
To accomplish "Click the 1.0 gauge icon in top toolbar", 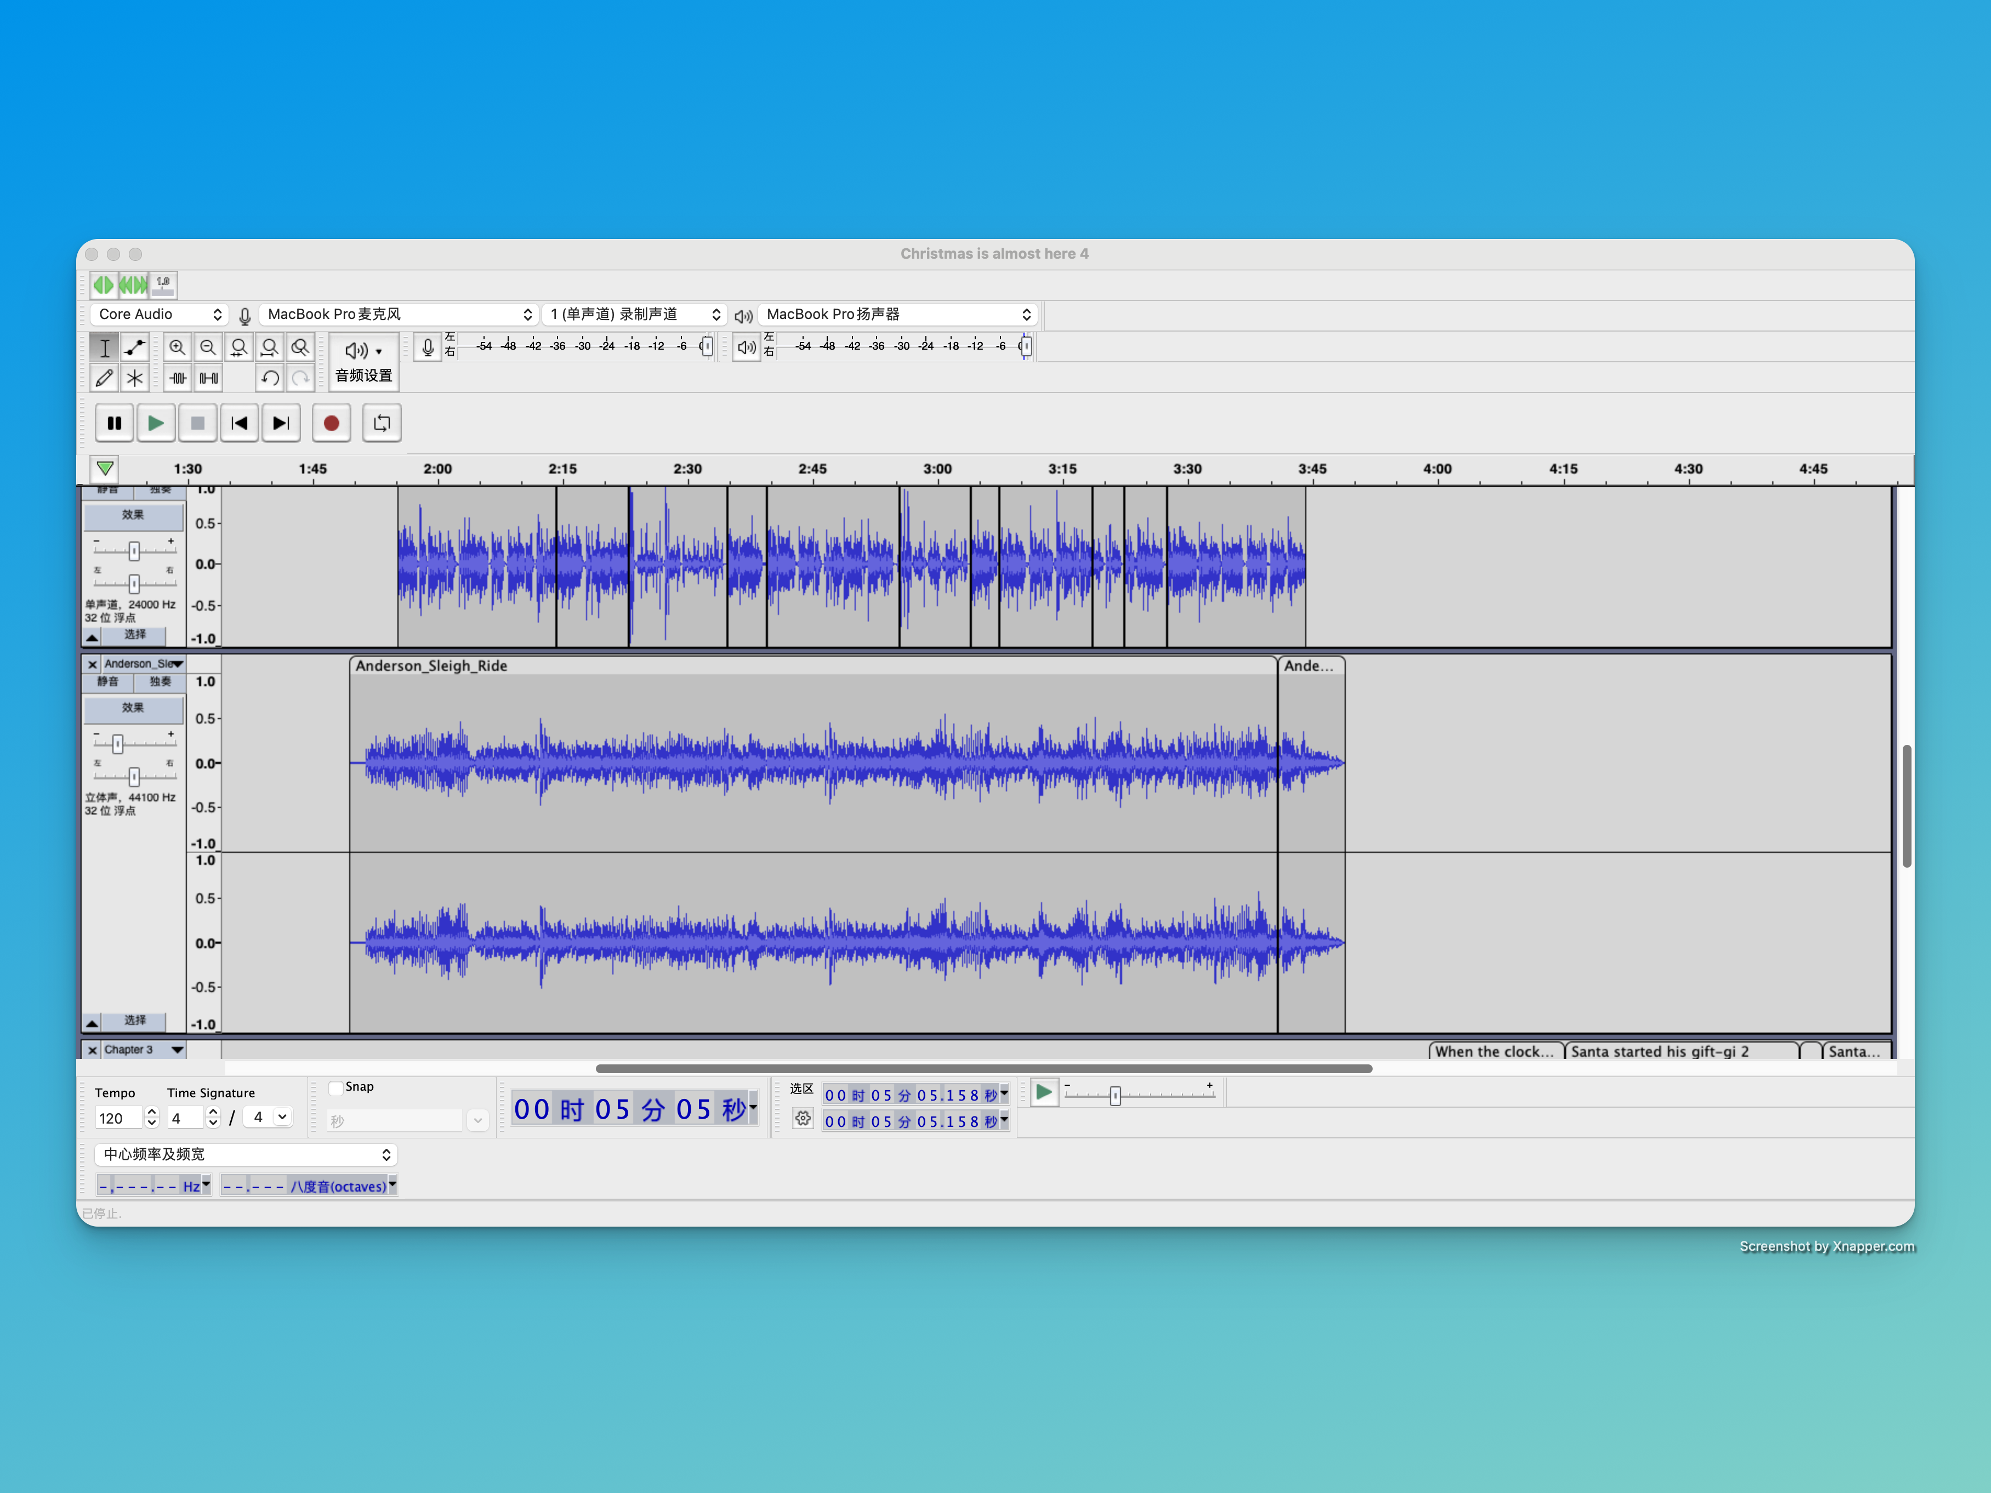I will [163, 285].
